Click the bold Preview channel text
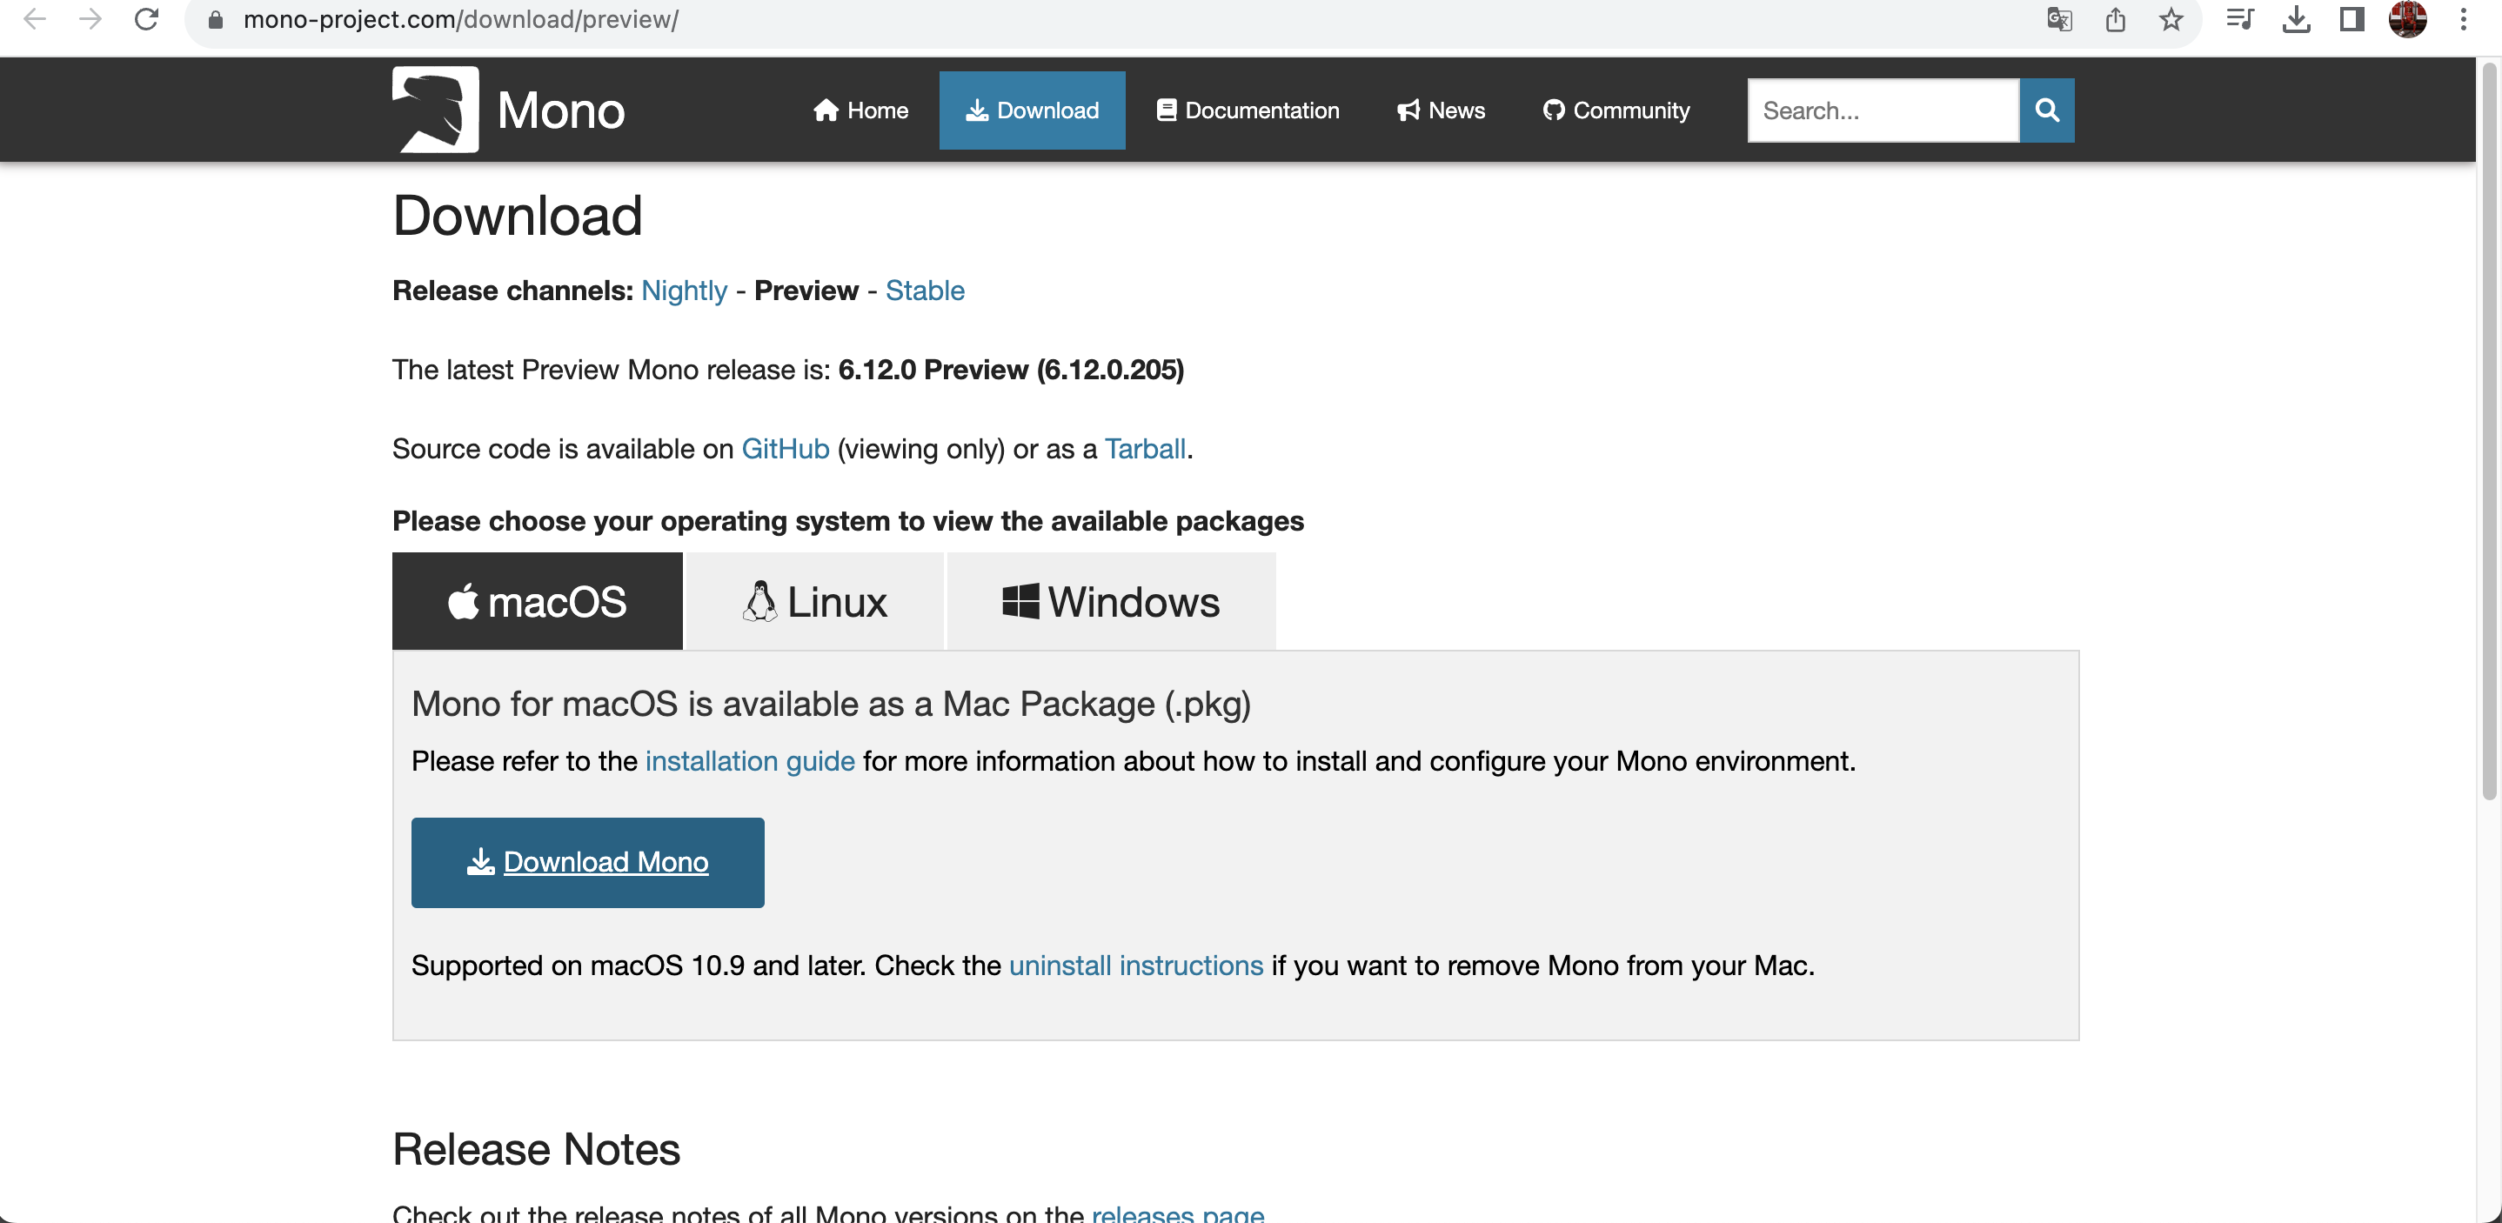This screenshot has width=2502, height=1223. point(806,291)
